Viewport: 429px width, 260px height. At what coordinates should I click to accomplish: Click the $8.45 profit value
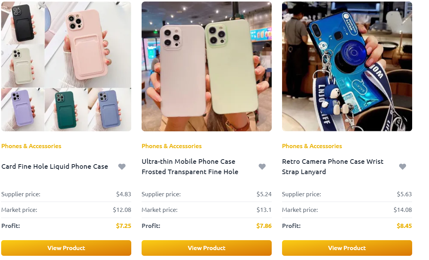coord(404,226)
